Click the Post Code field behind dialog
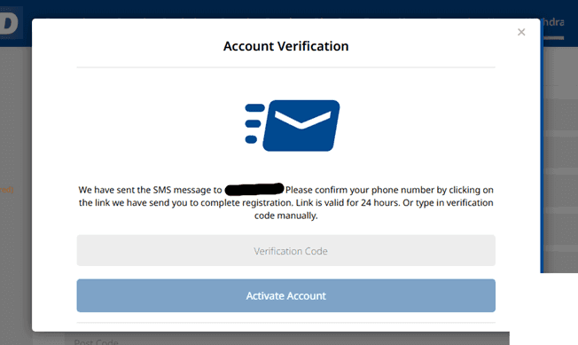The height and width of the screenshot is (345, 578). pos(96,341)
